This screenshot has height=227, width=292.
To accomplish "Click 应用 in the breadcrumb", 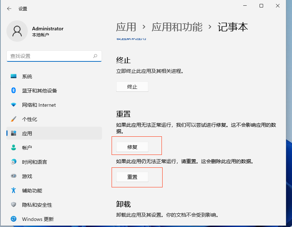I will (x=126, y=27).
